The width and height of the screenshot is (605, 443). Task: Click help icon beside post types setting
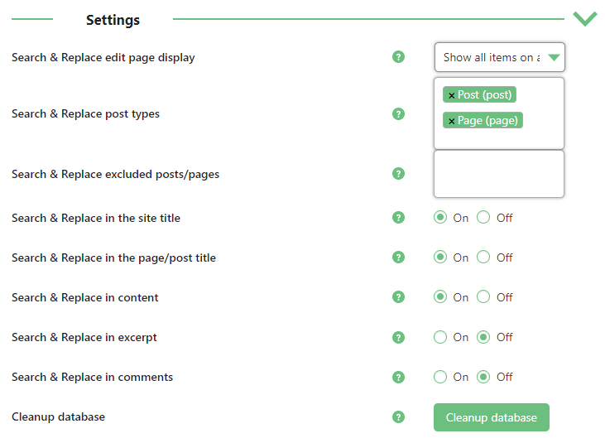tap(398, 113)
